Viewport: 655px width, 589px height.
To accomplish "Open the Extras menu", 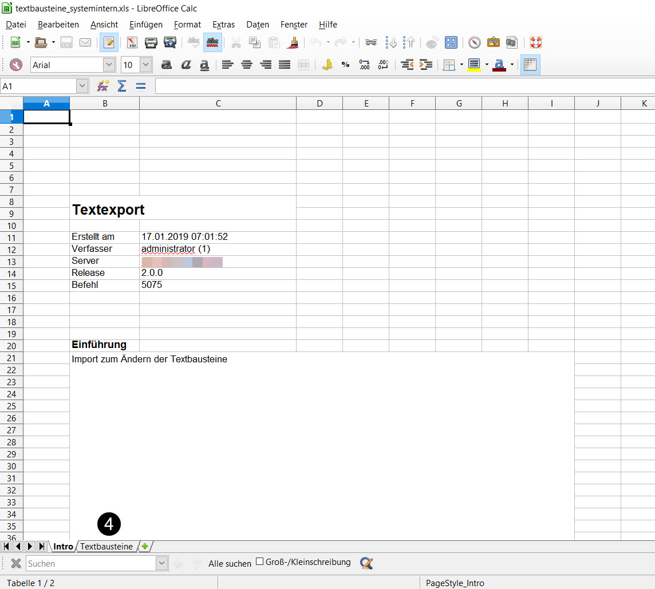I will tap(223, 25).
